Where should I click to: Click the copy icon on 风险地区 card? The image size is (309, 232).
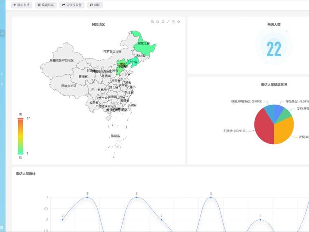point(173,22)
